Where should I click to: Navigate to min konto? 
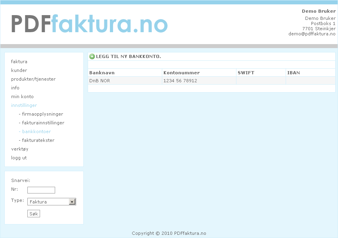(x=23, y=97)
